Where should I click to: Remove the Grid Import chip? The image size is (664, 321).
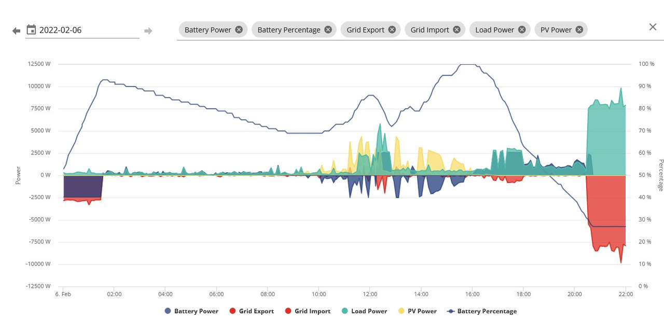coord(457,30)
